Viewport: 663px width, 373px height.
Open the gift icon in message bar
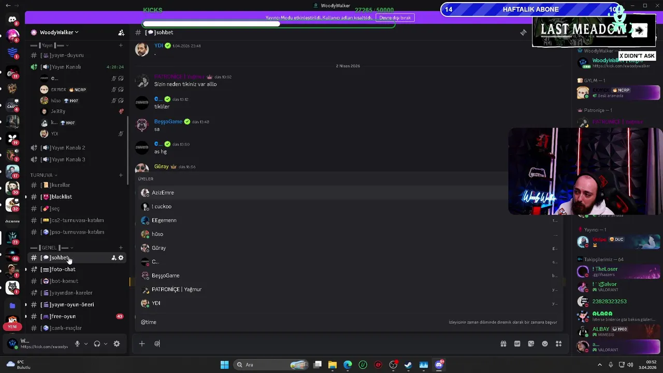pos(503,343)
